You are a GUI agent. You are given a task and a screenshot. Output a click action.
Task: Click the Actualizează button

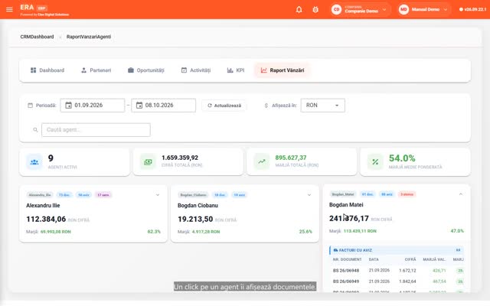224,106
